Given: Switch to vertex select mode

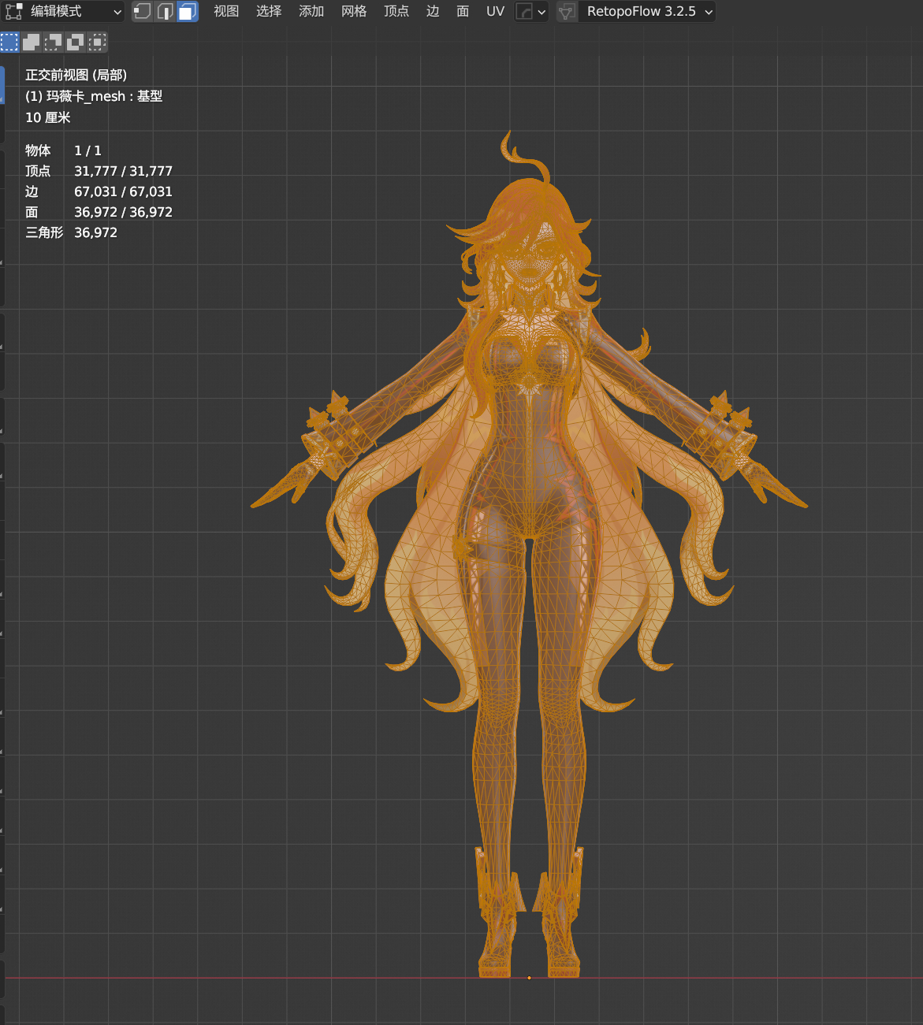Looking at the screenshot, I should point(143,11).
